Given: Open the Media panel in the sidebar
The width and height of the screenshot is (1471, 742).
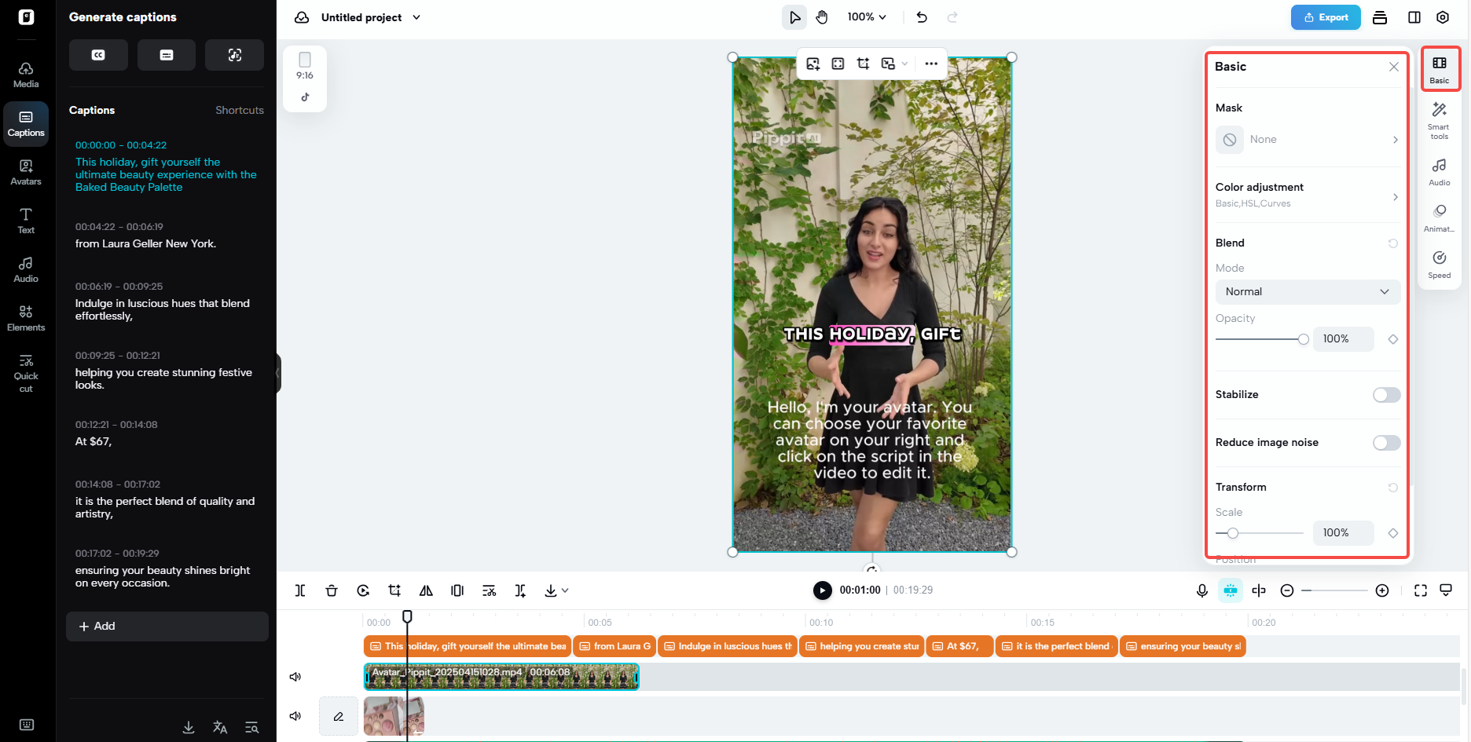Looking at the screenshot, I should (26, 75).
